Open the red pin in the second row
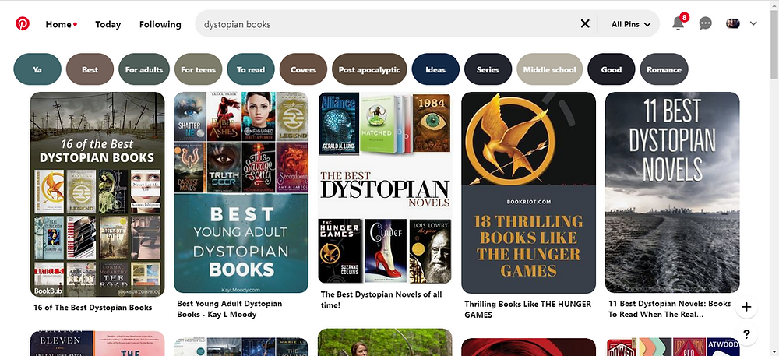The width and height of the screenshot is (779, 356). (529, 347)
